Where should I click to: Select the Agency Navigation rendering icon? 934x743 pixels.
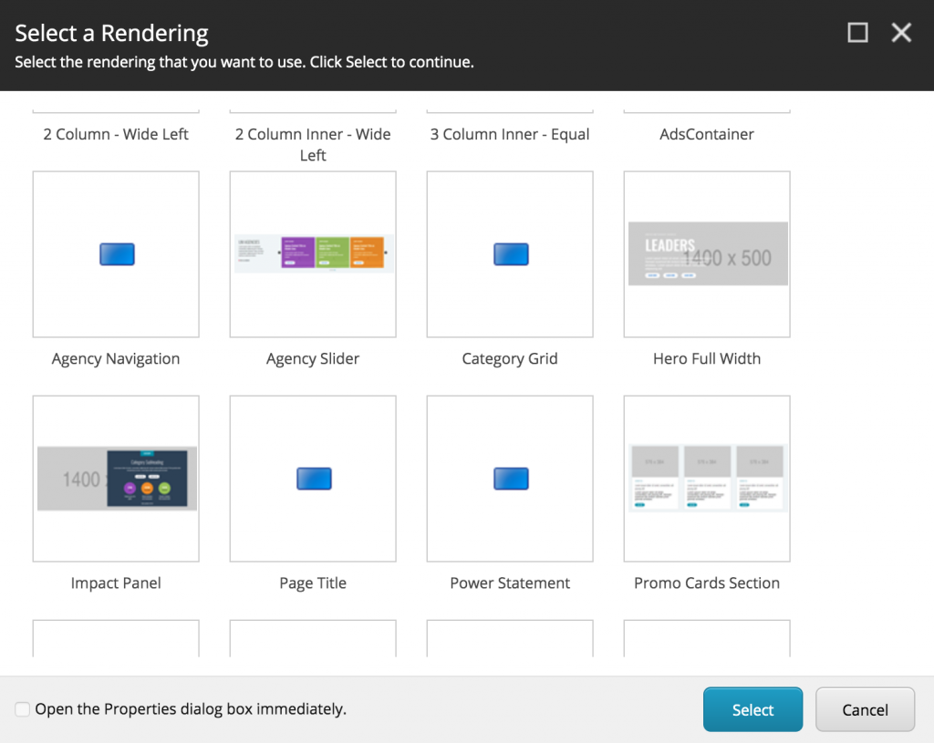117,254
